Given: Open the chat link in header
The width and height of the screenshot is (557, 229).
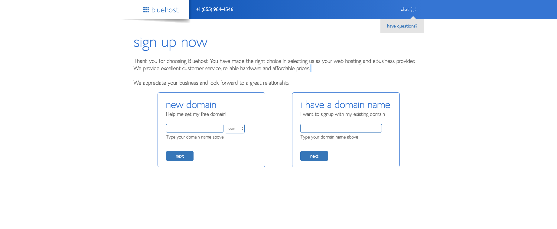Looking at the screenshot, I should 405,9.
